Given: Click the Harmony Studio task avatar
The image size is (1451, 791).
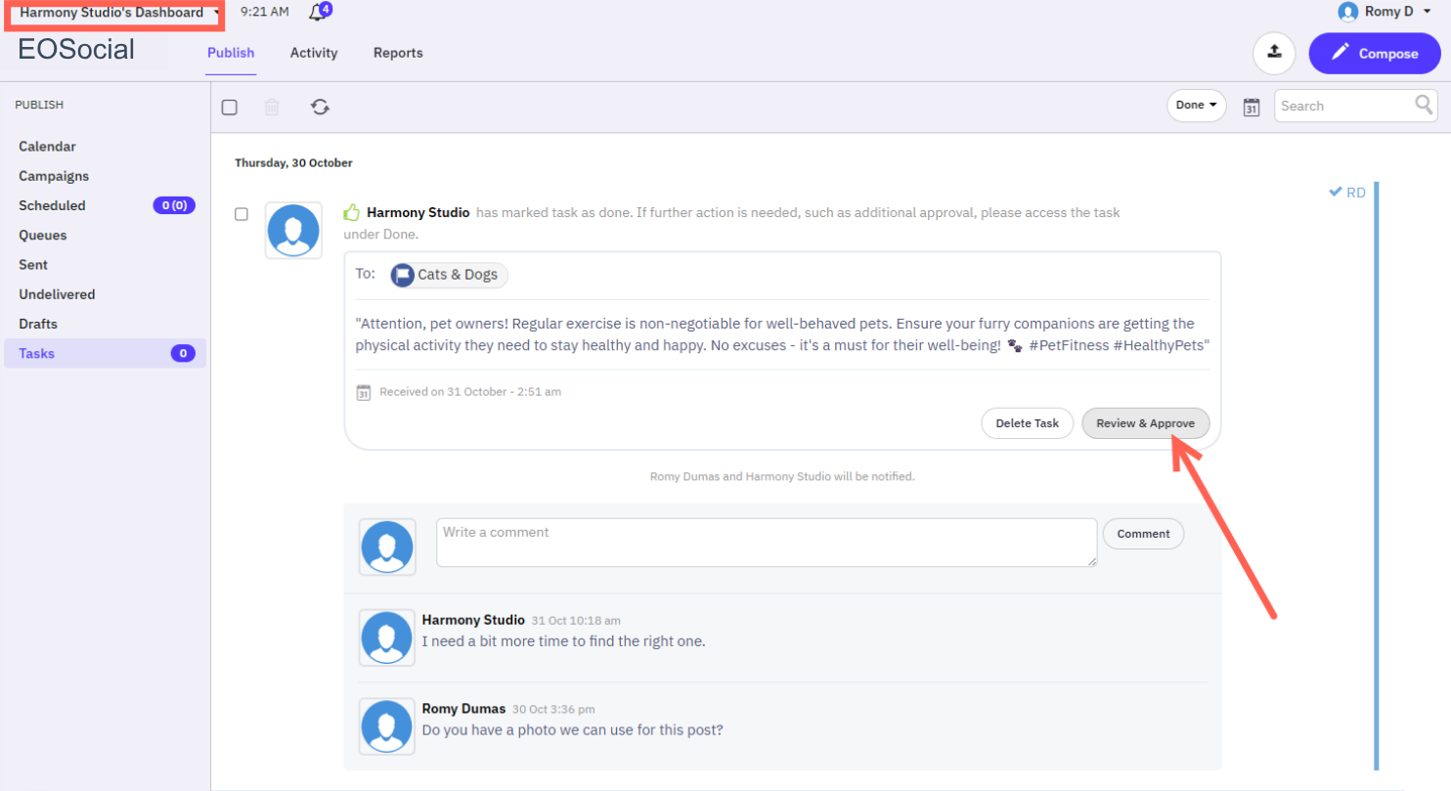Looking at the screenshot, I should (293, 231).
